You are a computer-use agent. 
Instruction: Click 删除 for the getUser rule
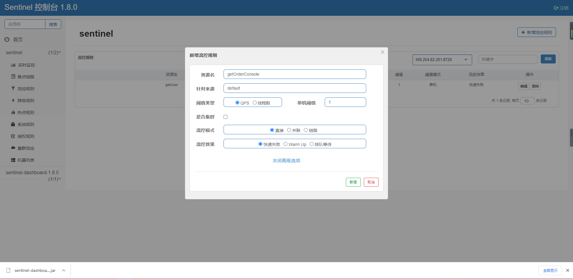535,86
